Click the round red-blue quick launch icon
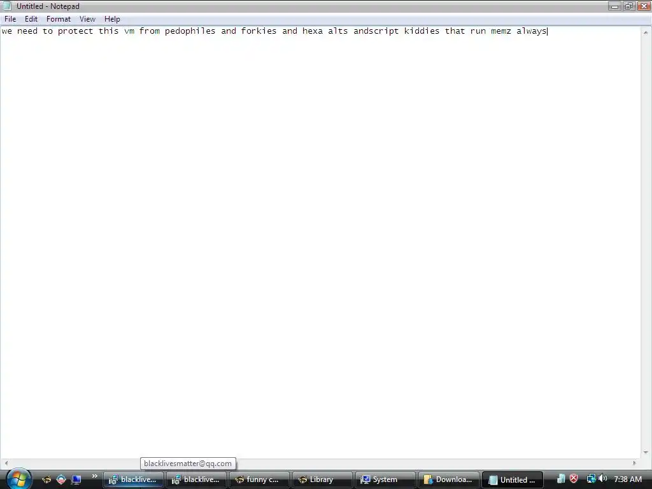 [x=61, y=479]
